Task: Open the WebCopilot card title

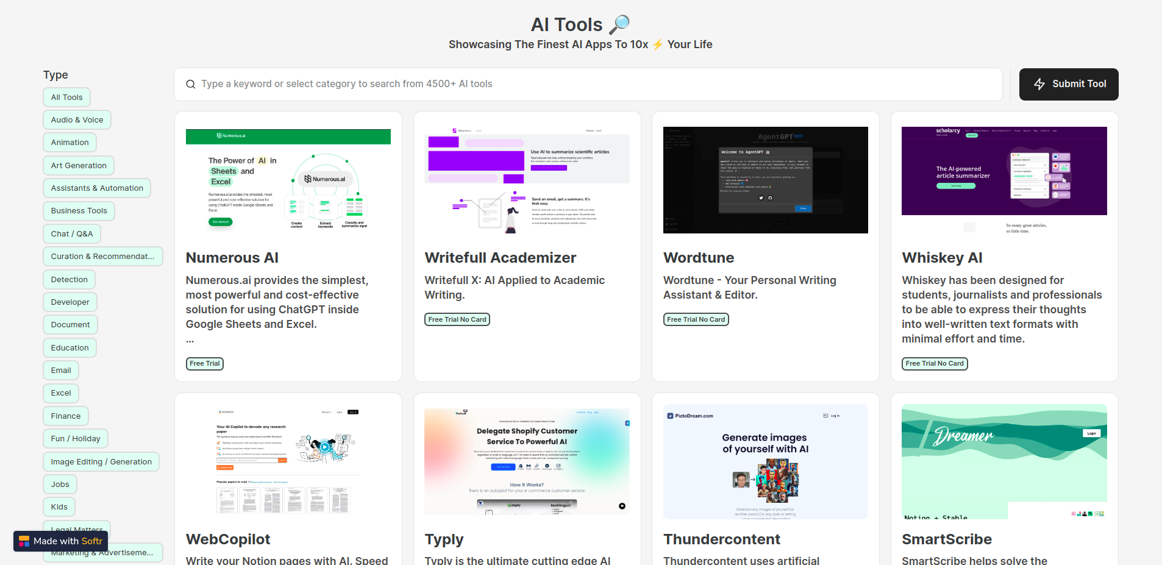Action: click(228, 539)
